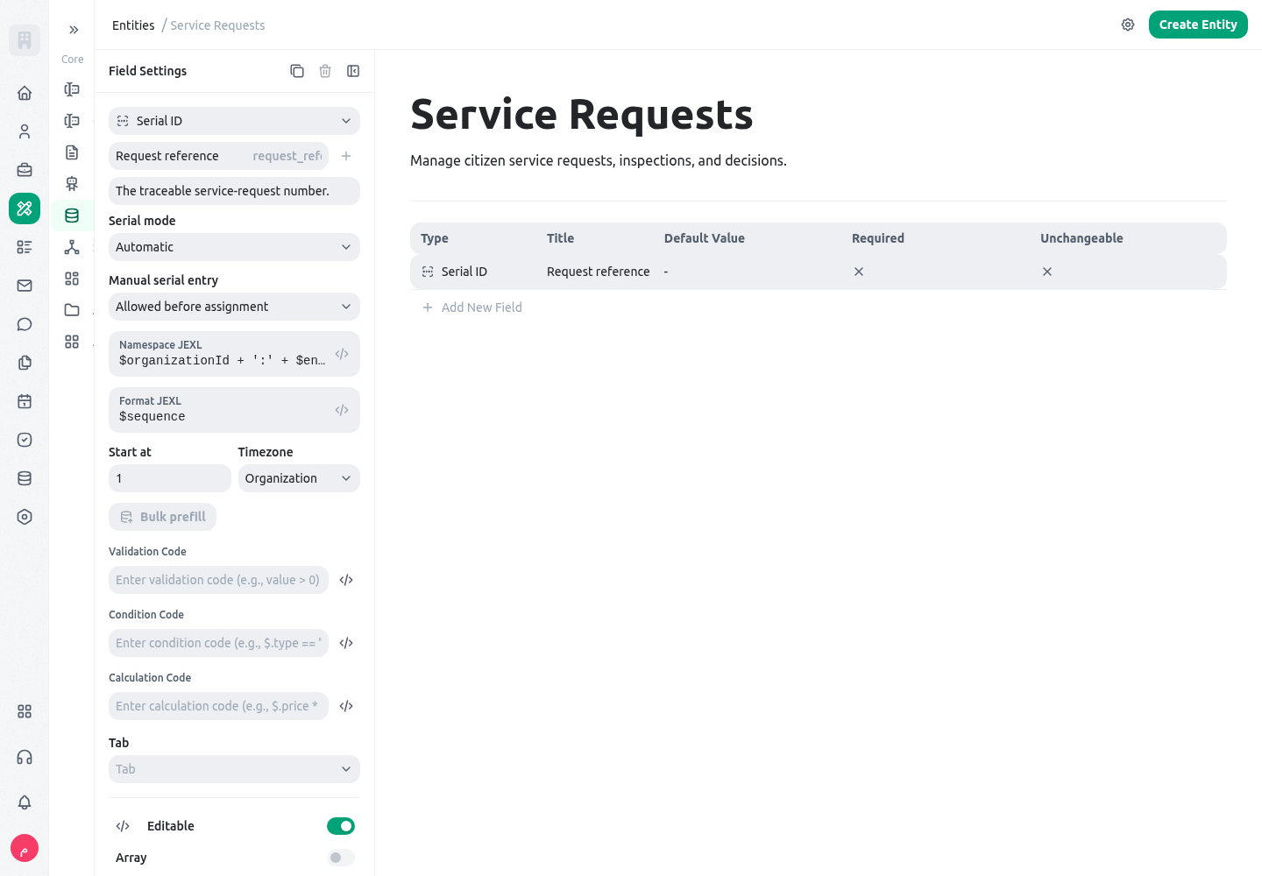Click the Unchangeable column header
Viewport: 1262px width, 876px height.
(x=1081, y=238)
